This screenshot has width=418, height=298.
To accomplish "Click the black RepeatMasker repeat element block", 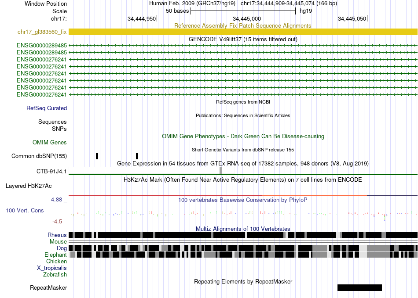I will coord(359,287).
